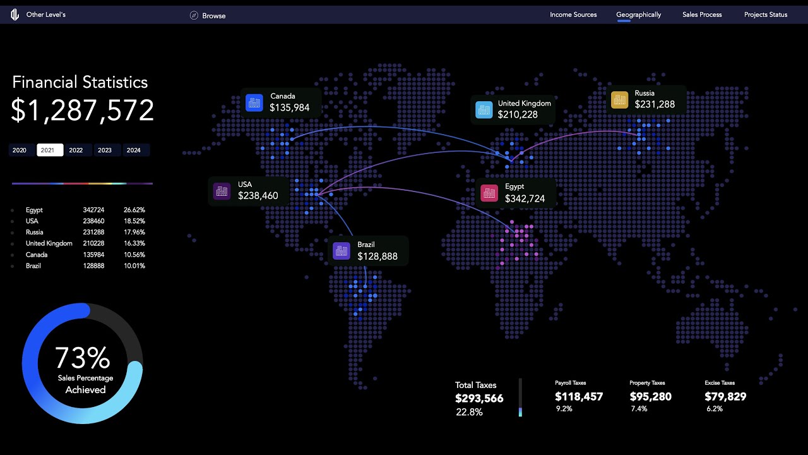
Task: Click the Other Level's logo icon
Action: 15,15
